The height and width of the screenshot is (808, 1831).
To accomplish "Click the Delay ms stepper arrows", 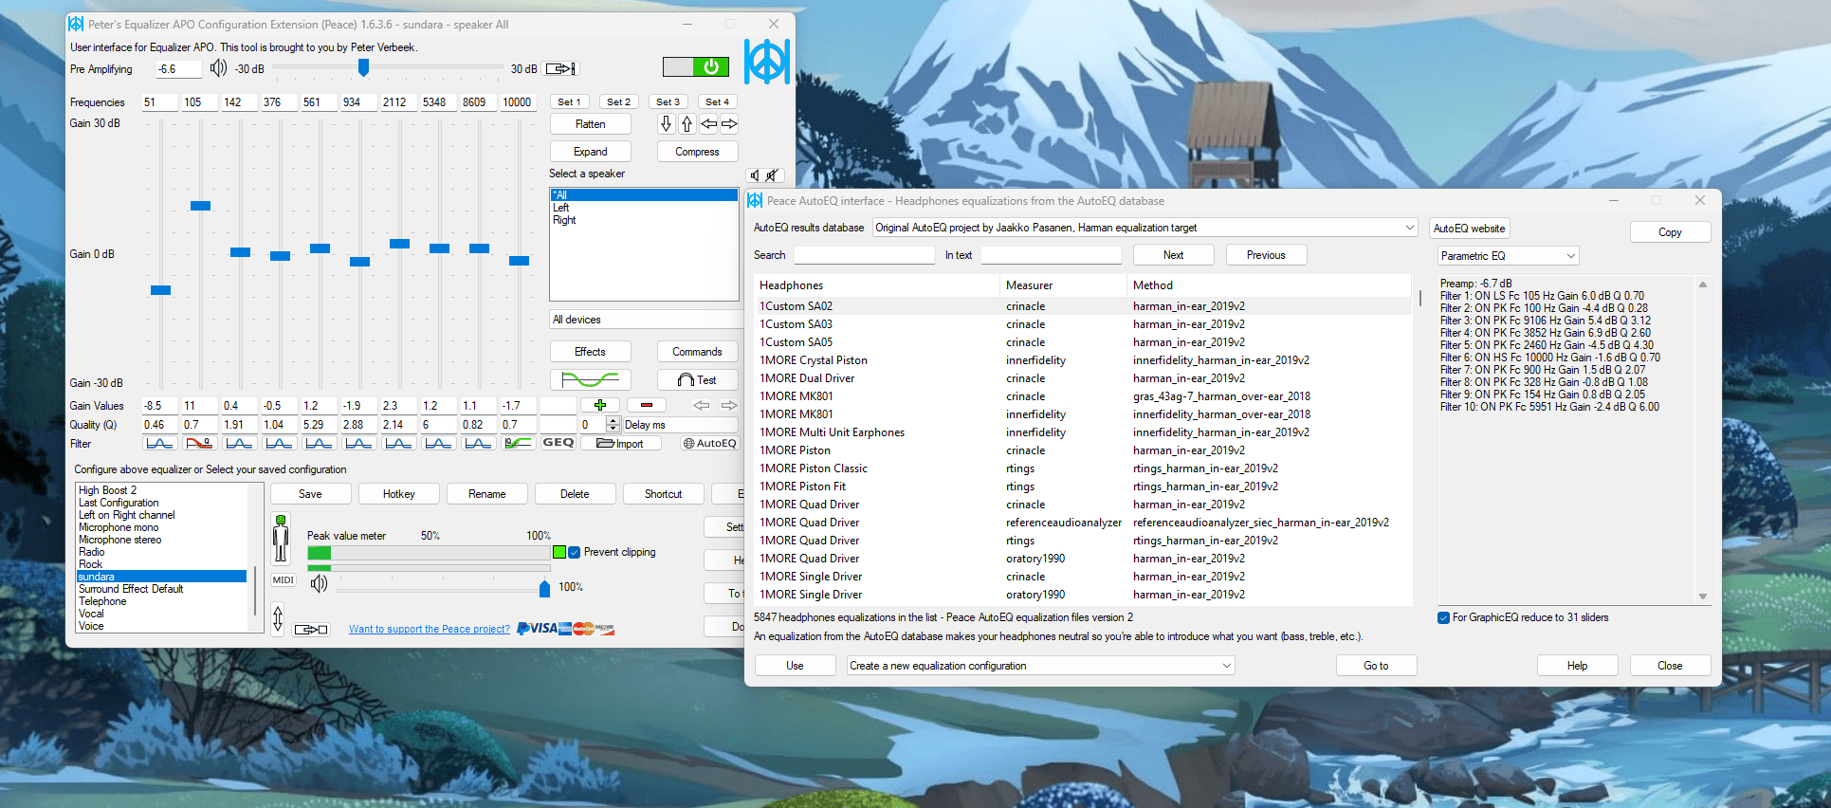I will pos(613,425).
